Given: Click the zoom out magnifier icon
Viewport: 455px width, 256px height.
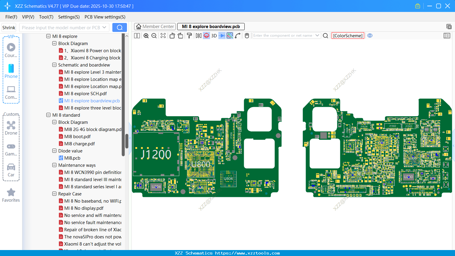Looking at the screenshot, I should [154, 36].
